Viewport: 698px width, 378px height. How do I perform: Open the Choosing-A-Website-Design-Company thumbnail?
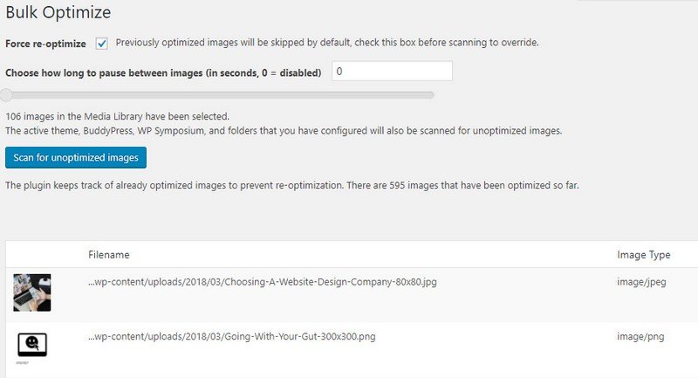32,292
